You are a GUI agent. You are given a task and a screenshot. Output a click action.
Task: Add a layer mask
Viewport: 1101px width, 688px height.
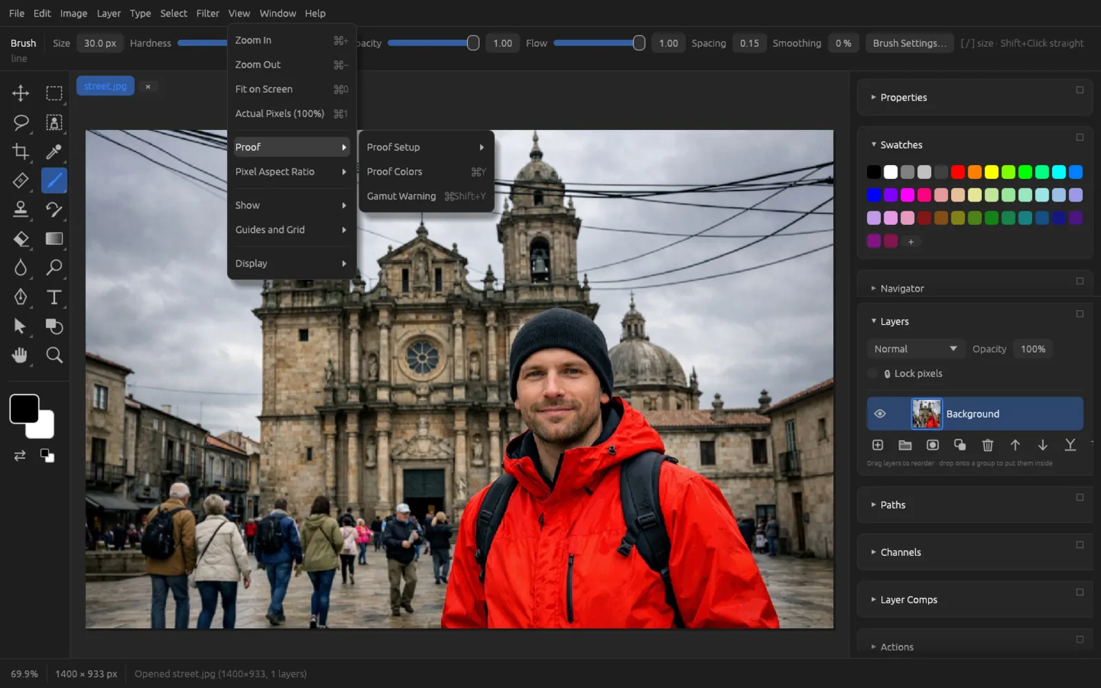coord(932,445)
